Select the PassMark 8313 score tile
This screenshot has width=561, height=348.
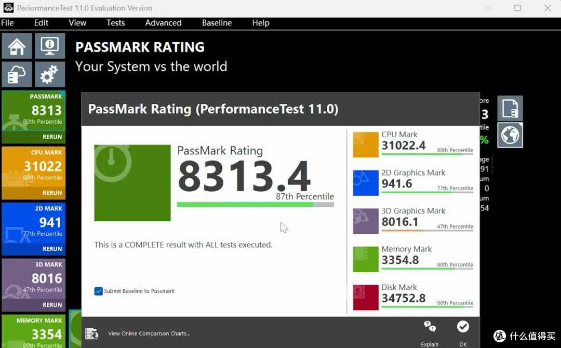point(34,110)
